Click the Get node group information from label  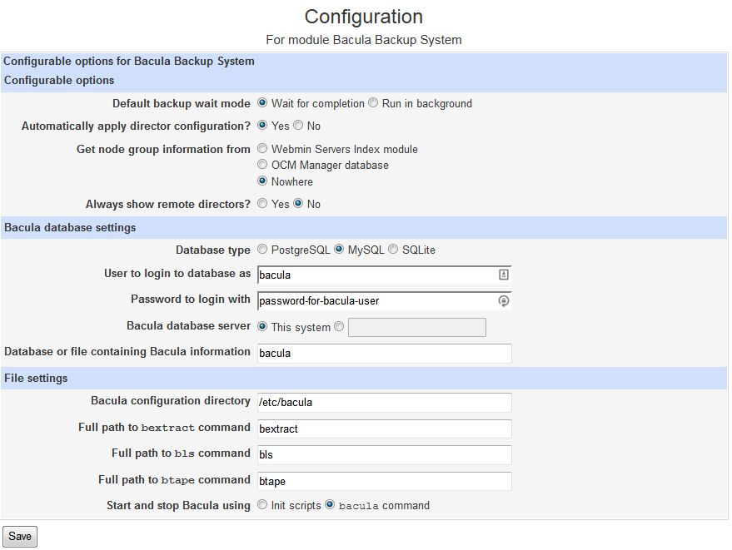point(163,149)
